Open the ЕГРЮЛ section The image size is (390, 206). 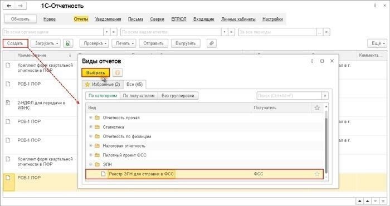click(179, 19)
